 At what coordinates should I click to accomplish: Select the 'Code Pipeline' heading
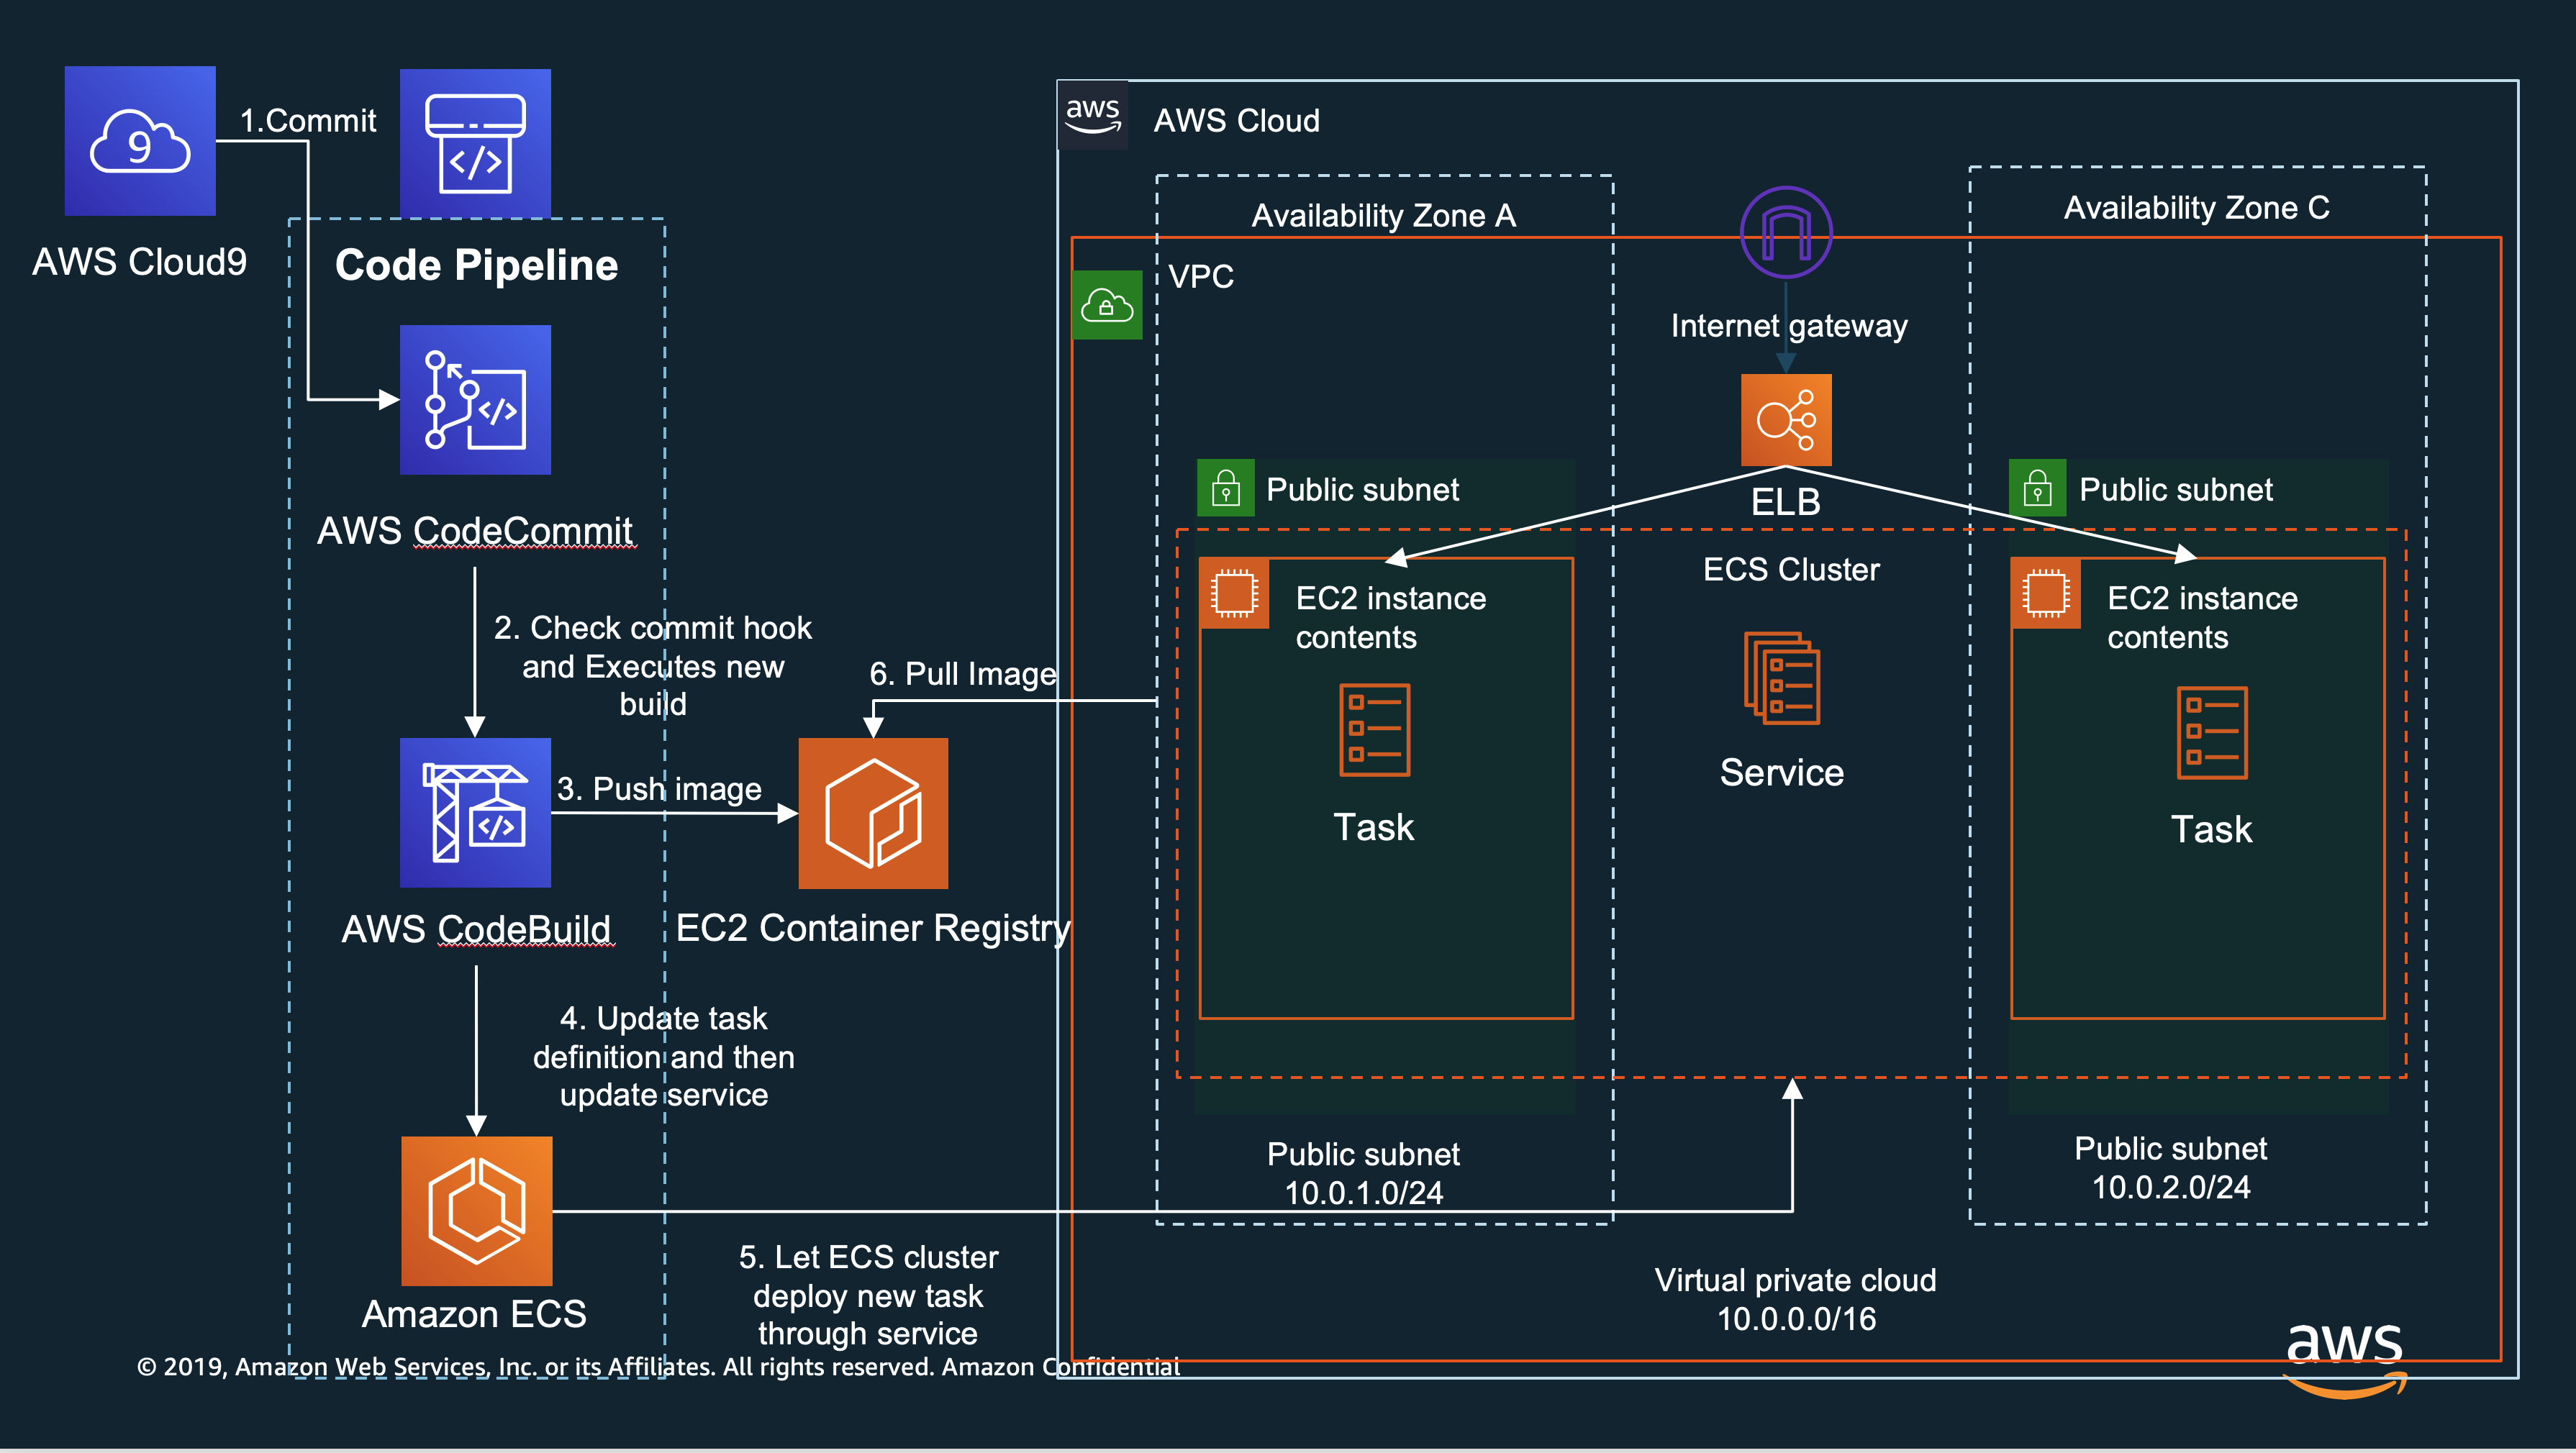pyautogui.click(x=476, y=265)
